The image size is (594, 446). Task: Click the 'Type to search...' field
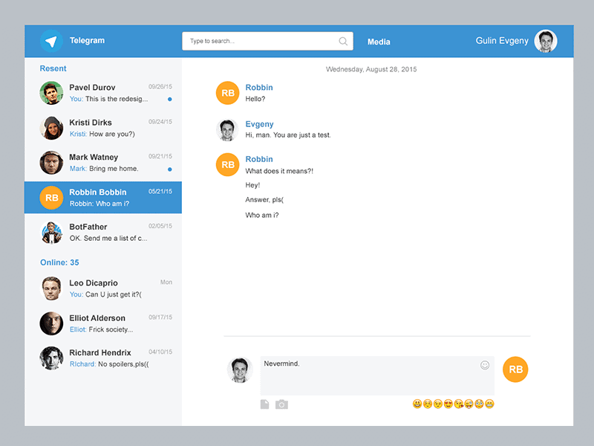point(267,41)
